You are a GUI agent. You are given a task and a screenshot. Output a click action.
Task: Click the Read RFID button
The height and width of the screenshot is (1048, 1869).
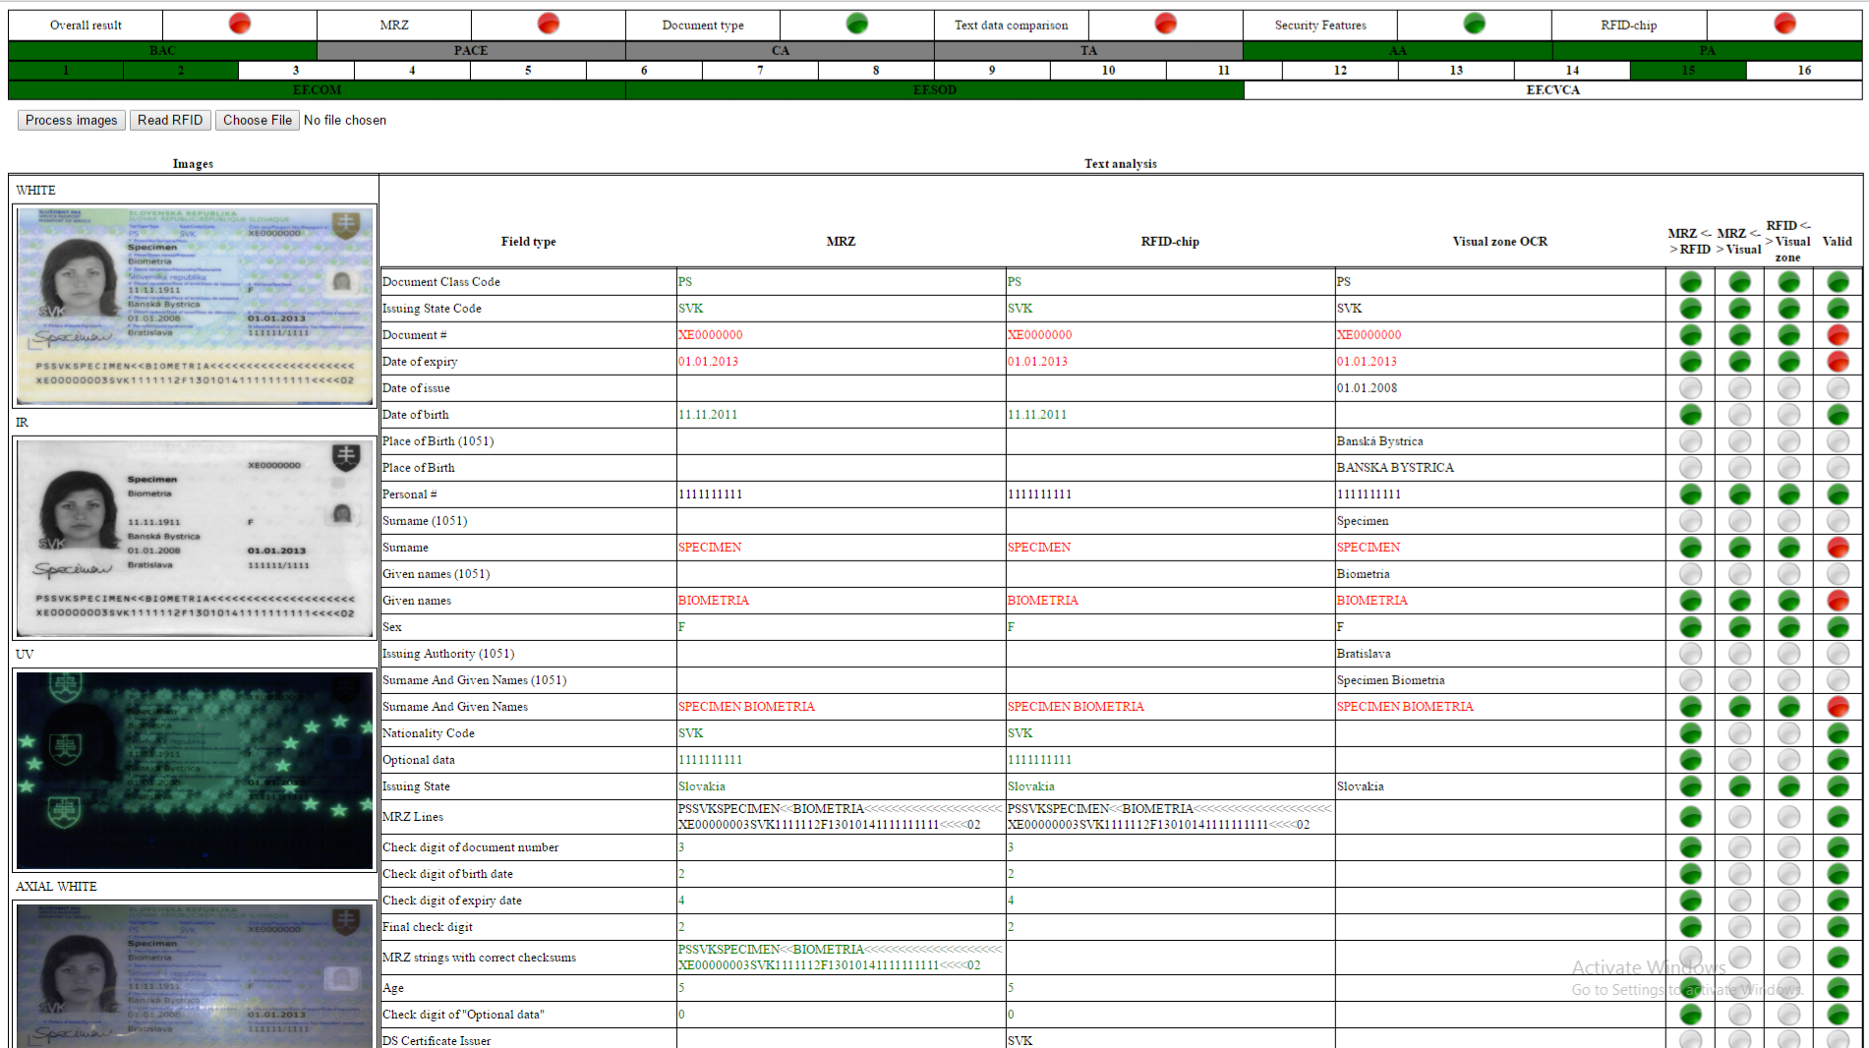169,120
